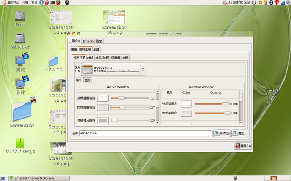Viewport: 291px width, 181px height.
Task: Open the Bluetooth tray icon
Action: pyautogui.click(x=271, y=3)
